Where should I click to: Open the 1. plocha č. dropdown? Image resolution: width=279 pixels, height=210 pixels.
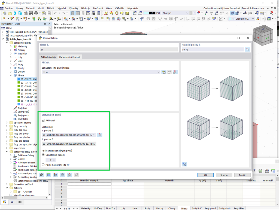click(x=94, y=135)
